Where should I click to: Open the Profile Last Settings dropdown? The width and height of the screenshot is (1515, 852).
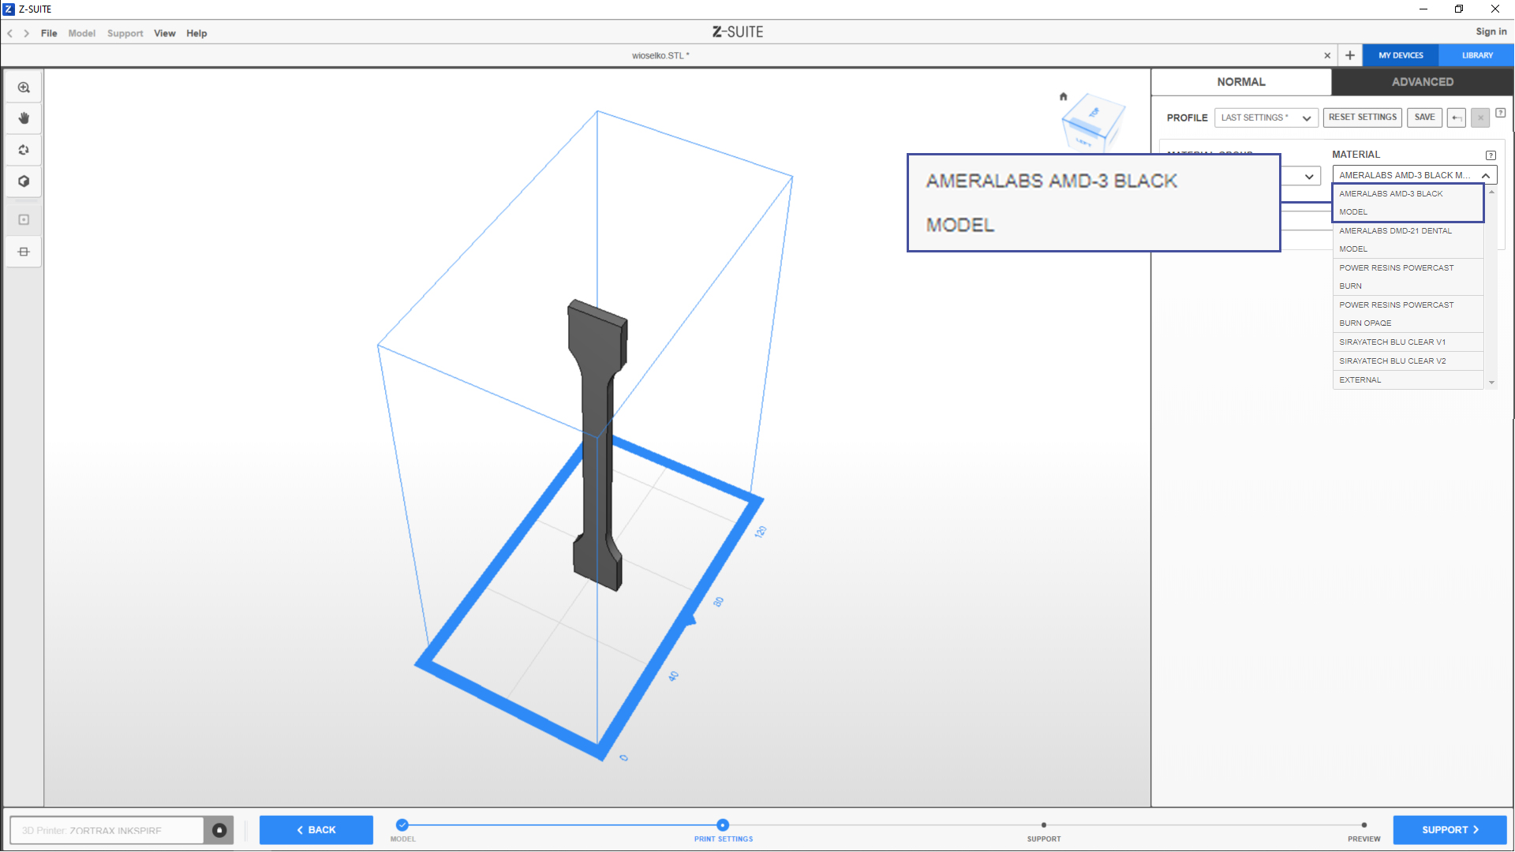[x=1266, y=118]
